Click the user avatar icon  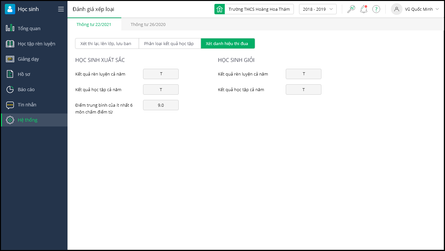tap(397, 9)
